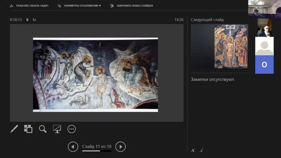Select the bearded man's video tile
The height and width of the screenshot is (158, 281).
click(264, 27)
